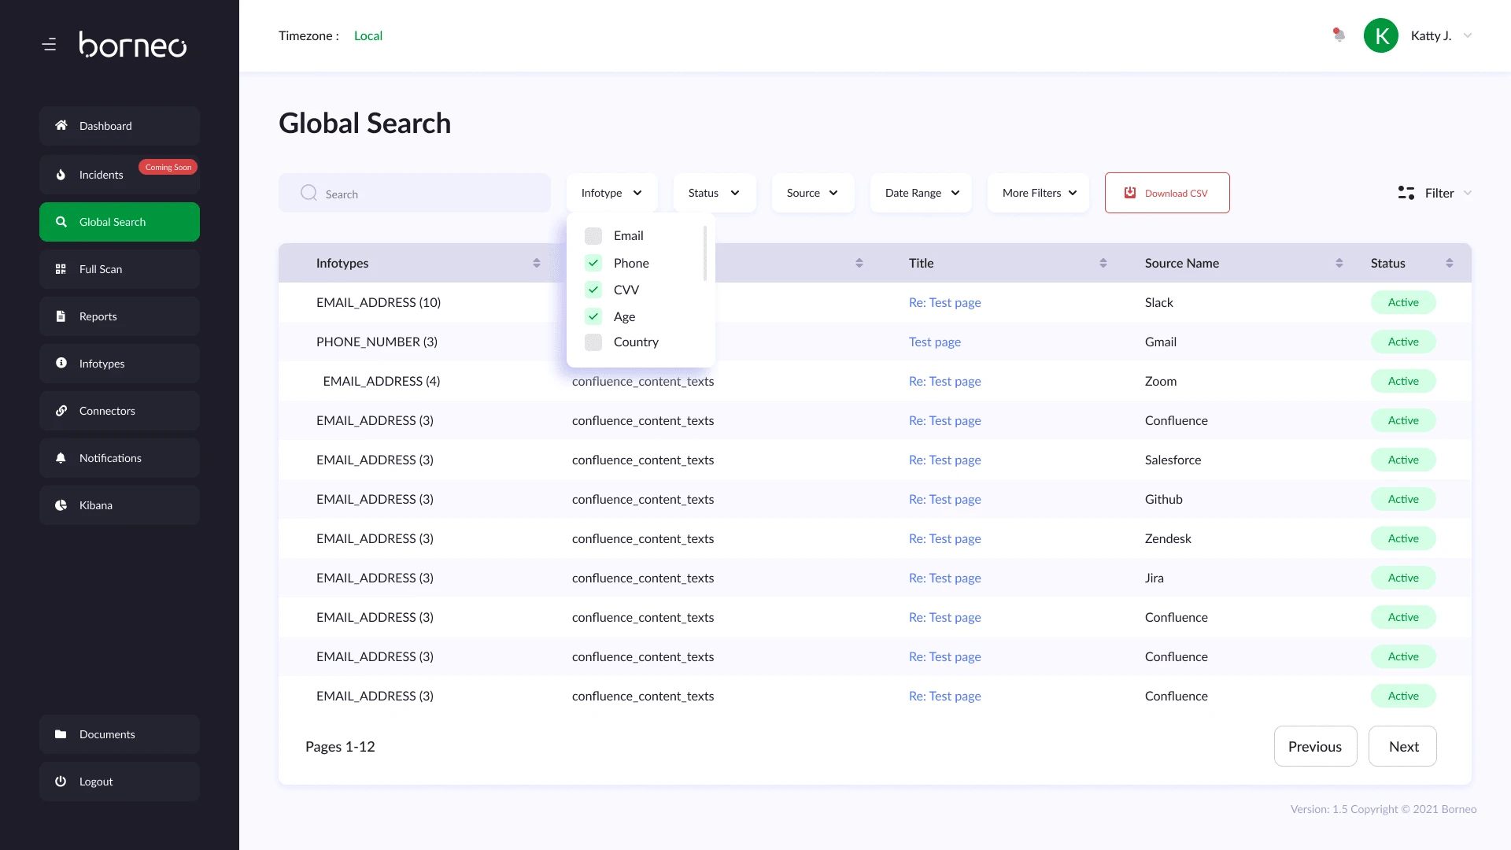The image size is (1511, 850).
Task: Go to Full Scan in sidebar
Action: tap(120, 269)
